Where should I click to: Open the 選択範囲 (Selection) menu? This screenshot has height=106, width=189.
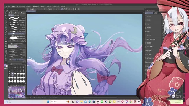point(36,6)
